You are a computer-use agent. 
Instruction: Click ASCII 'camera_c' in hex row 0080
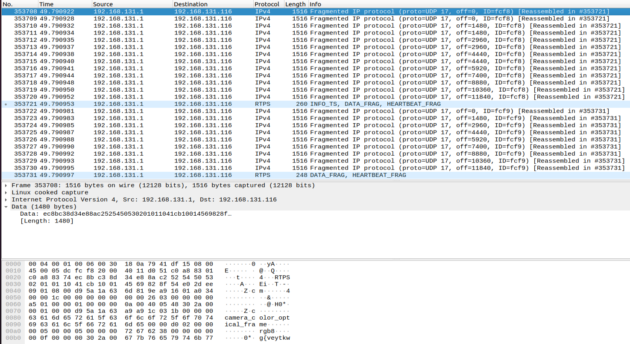pos(240,318)
